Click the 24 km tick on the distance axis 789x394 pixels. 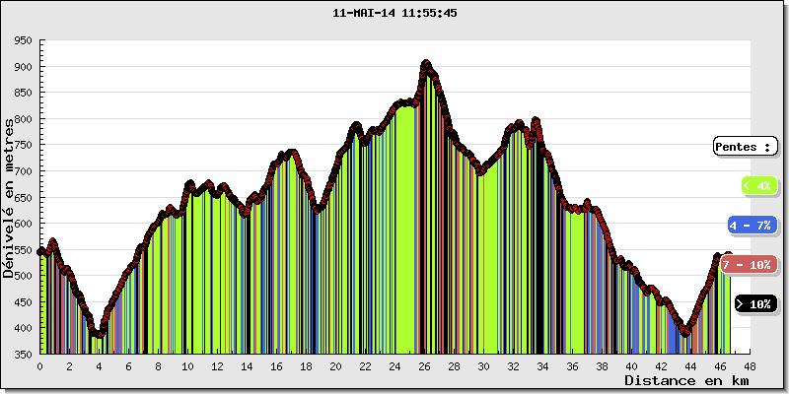395,366
